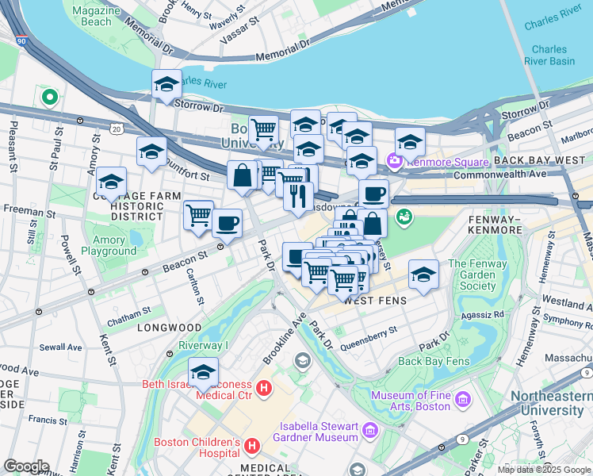Screen dimensions: 593x476
Task: Click the school marker near Riverway
Action: pyautogui.click(x=203, y=374)
